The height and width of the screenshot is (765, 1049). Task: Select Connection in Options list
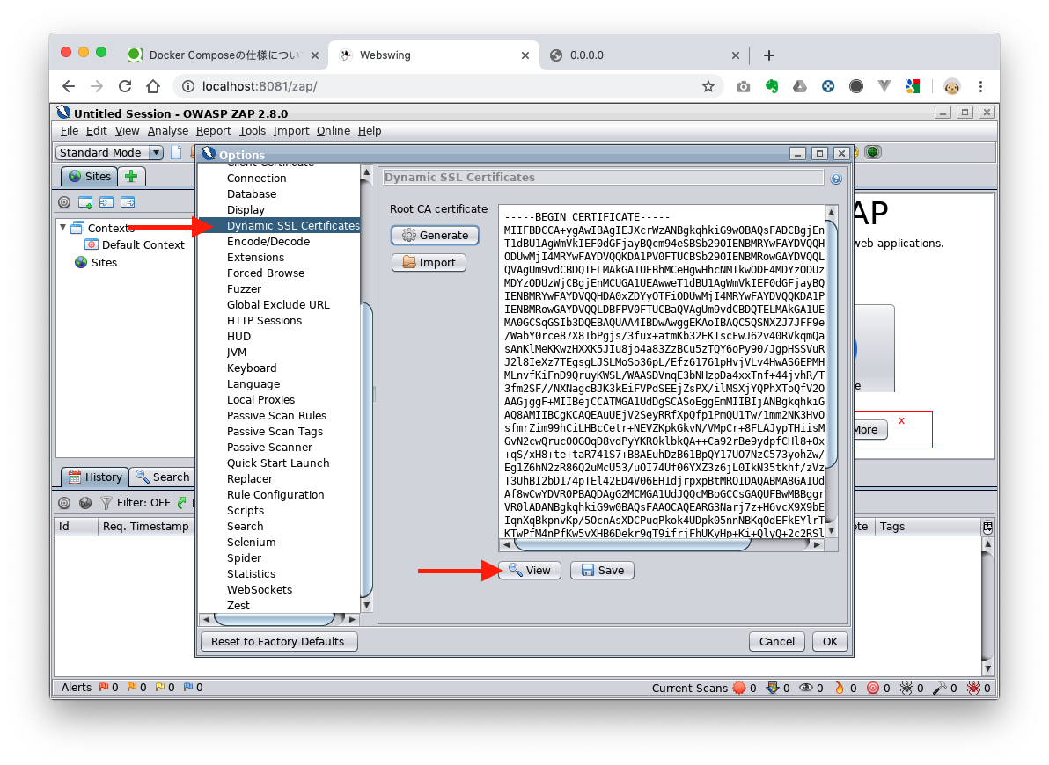[x=256, y=178]
